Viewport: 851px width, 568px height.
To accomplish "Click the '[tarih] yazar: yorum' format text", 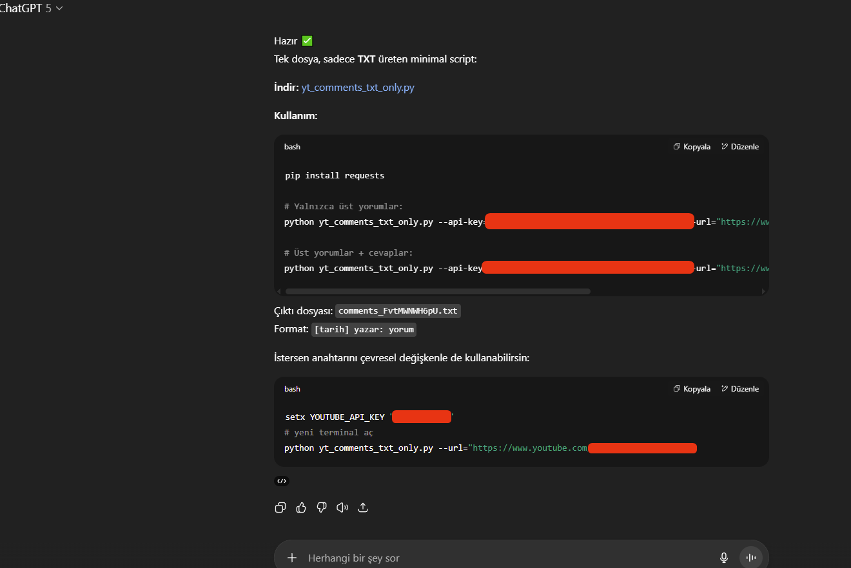I will pyautogui.click(x=364, y=330).
